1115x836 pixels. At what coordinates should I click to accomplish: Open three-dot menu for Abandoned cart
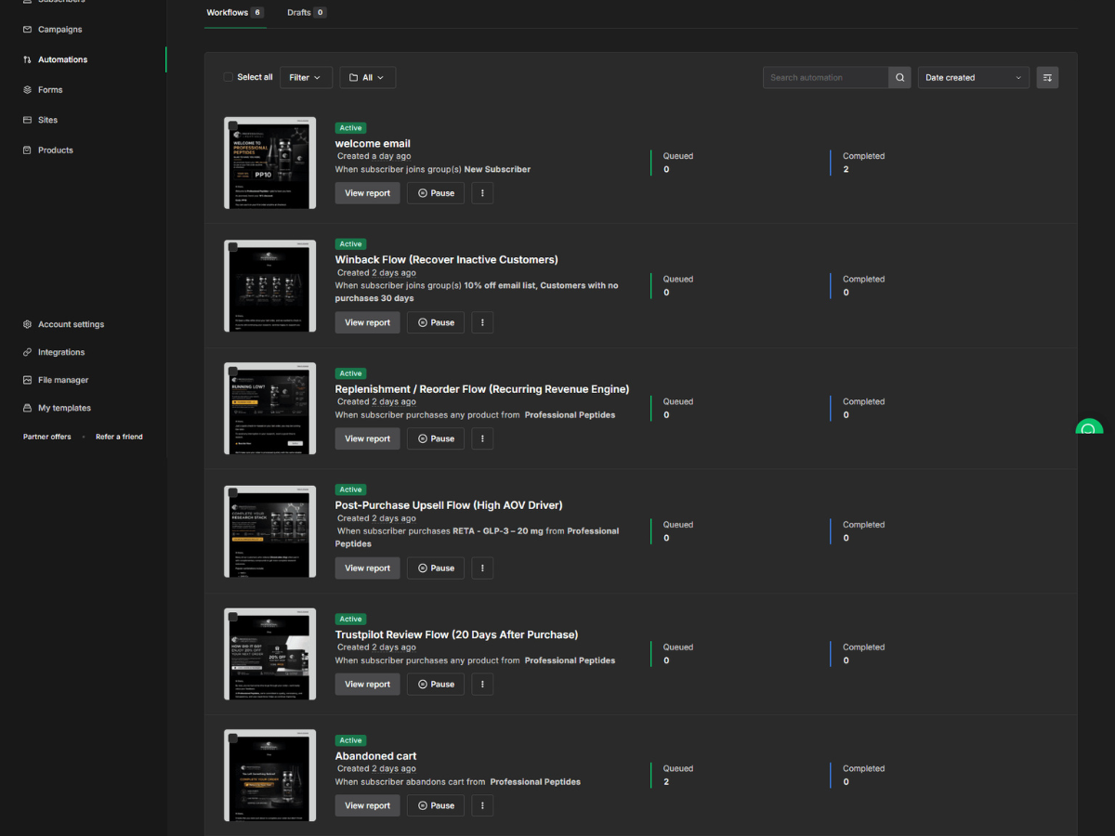[x=482, y=805]
